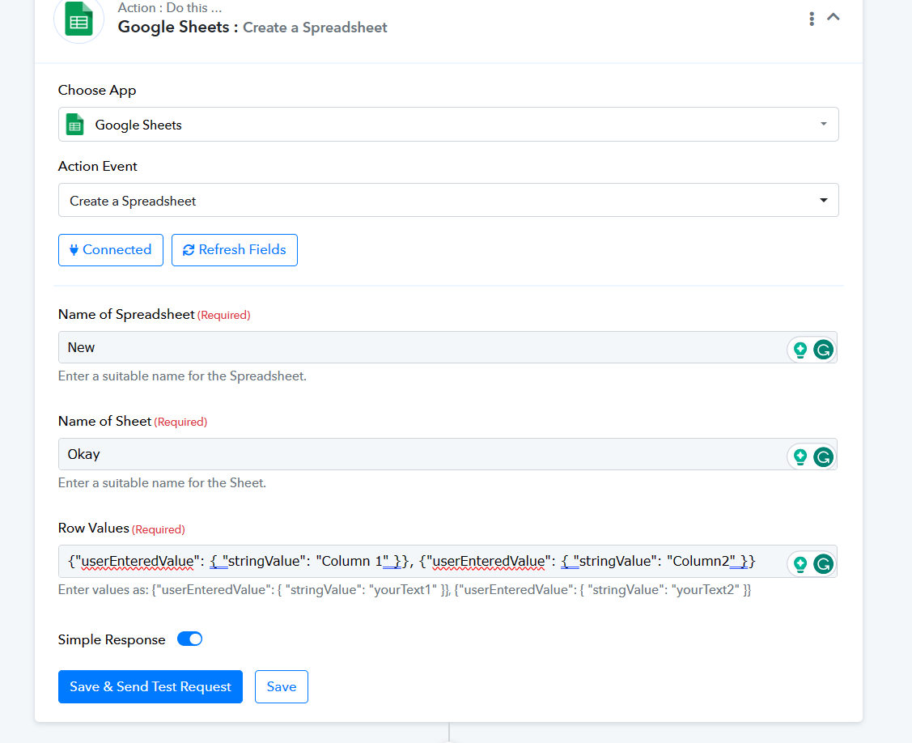This screenshot has height=743, width=912.
Task: Click Grammarly icon in Row Values field
Action: coord(823,564)
